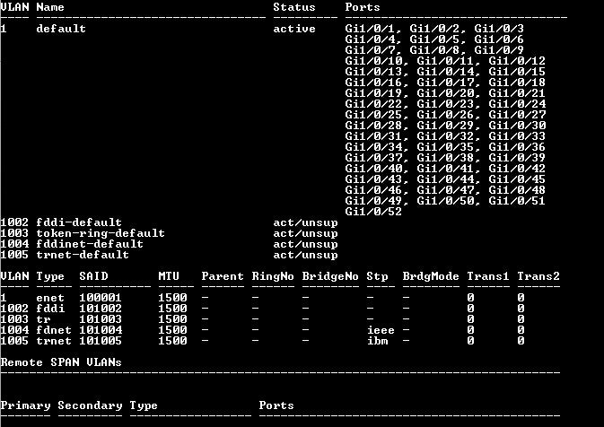Select port 'Gi1/0/44'
The height and width of the screenshot is (427, 604).
pos(444,179)
